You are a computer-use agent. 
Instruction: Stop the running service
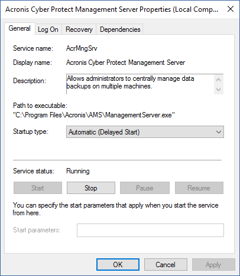coord(91,188)
